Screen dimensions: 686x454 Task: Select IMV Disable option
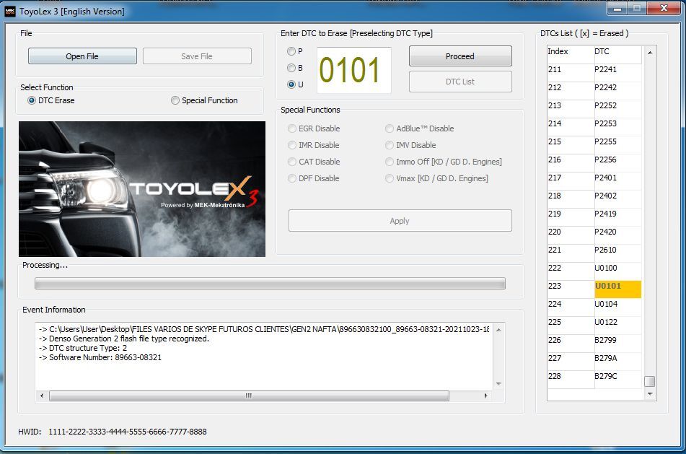(x=410, y=145)
